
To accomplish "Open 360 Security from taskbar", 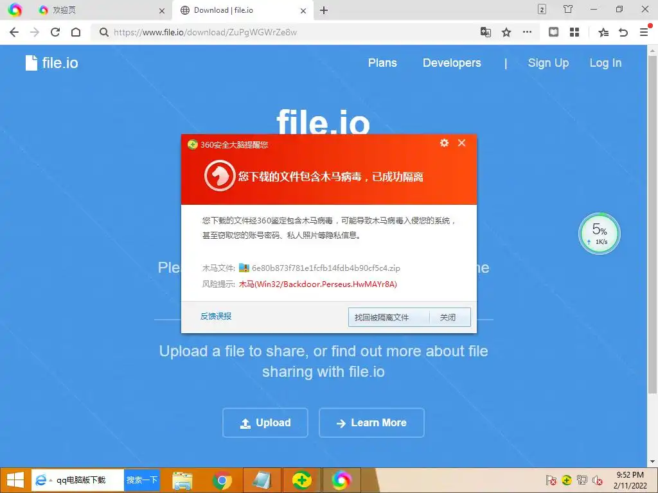I will click(302, 480).
